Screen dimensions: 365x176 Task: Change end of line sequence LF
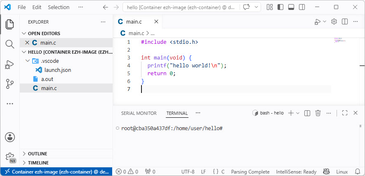point(203,172)
